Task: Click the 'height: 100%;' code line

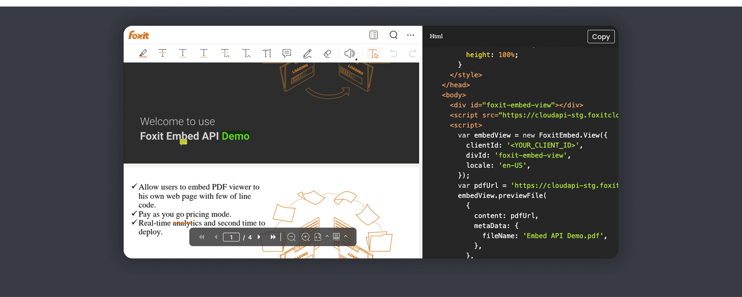Action: pyautogui.click(x=492, y=55)
